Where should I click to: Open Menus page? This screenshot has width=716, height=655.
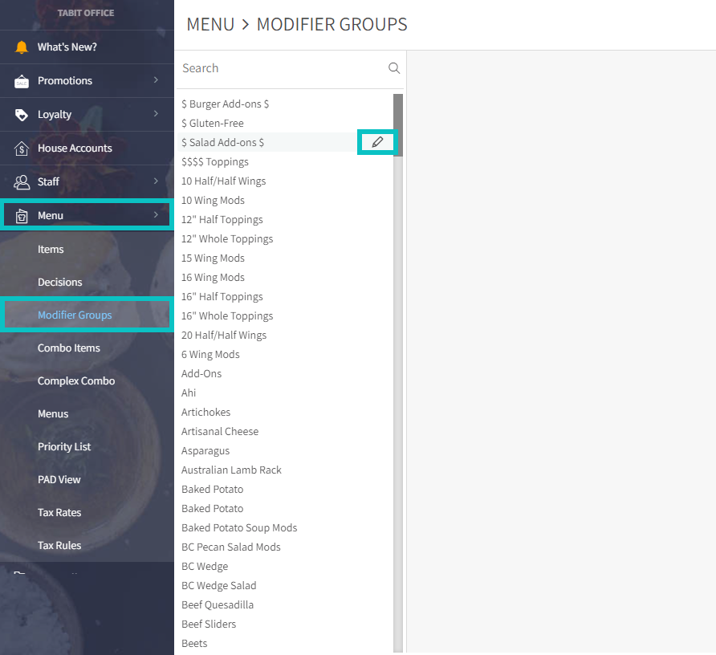coord(53,414)
